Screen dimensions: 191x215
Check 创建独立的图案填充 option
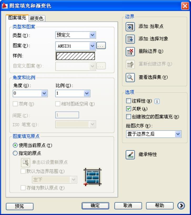click(128, 117)
